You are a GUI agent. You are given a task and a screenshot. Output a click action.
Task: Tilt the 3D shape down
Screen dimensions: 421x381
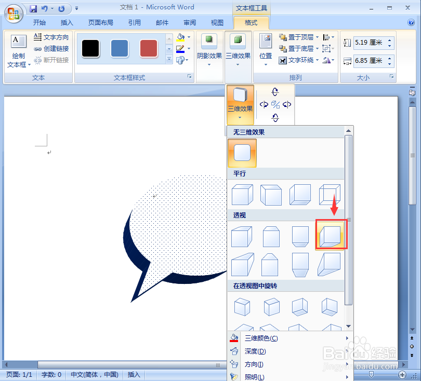coord(275,117)
